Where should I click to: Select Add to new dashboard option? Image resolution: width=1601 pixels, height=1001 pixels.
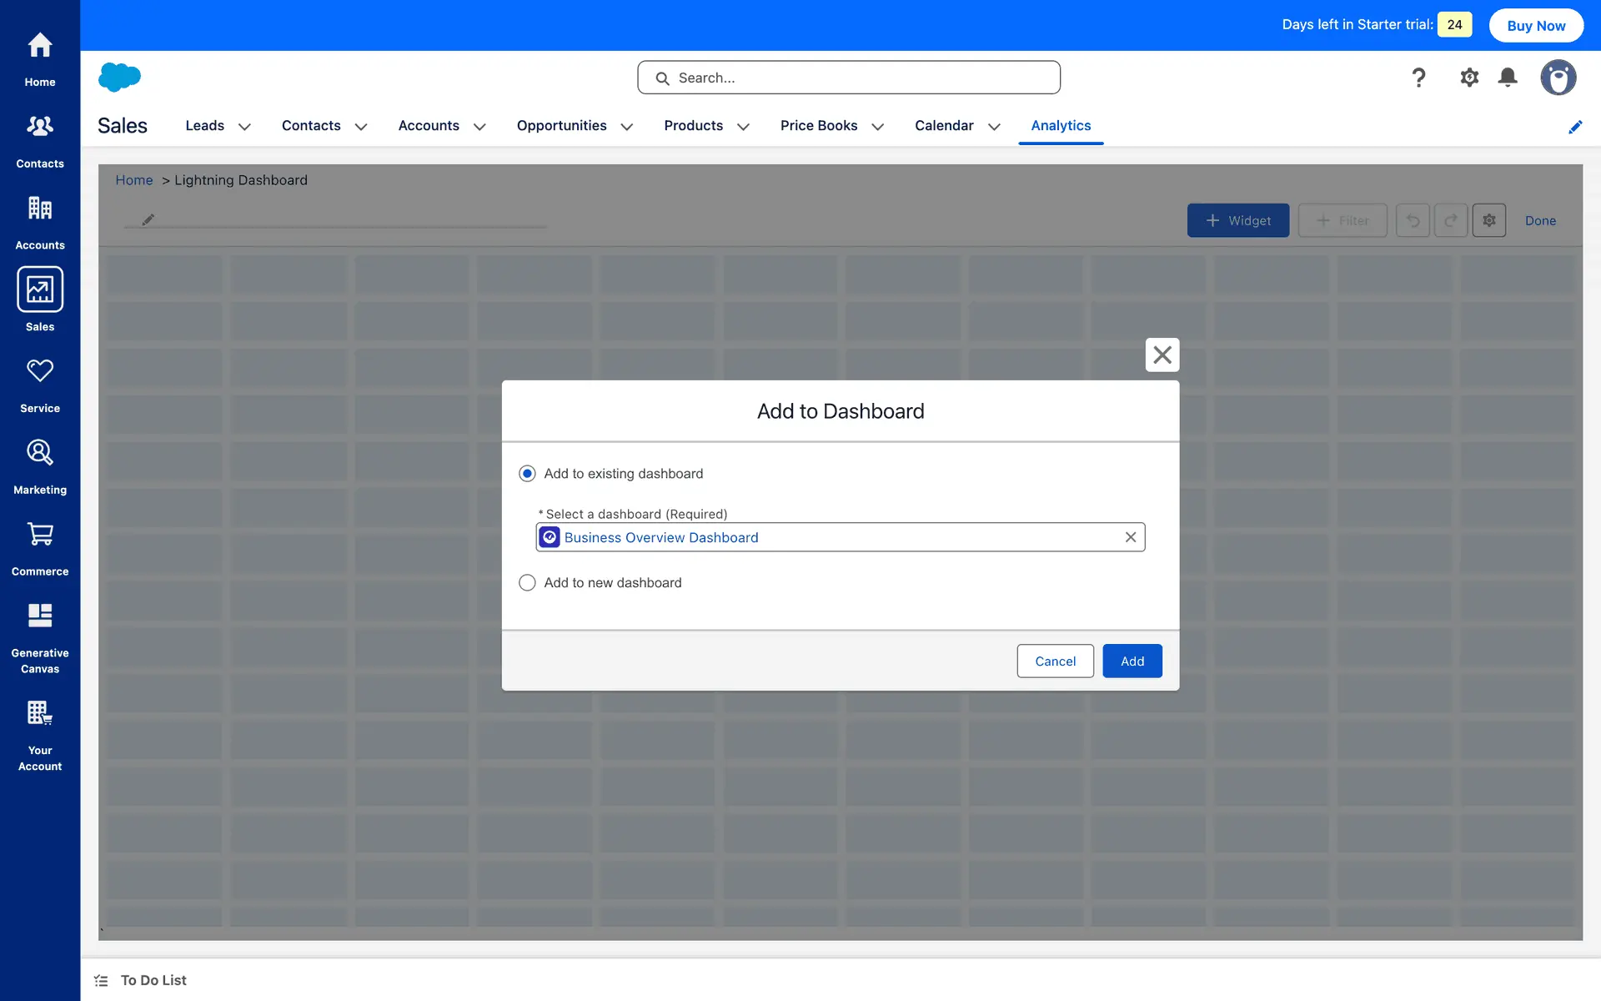[x=527, y=583]
